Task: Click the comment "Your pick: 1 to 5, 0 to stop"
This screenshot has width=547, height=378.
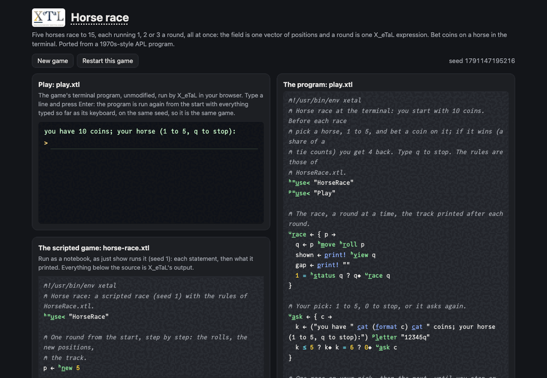Action: click(377, 306)
